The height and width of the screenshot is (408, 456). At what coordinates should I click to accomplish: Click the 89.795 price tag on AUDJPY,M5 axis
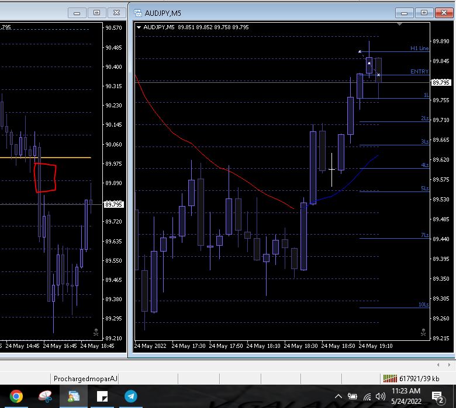pyautogui.click(x=441, y=82)
